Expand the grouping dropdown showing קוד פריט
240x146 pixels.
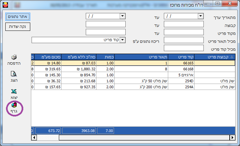coord(122,40)
